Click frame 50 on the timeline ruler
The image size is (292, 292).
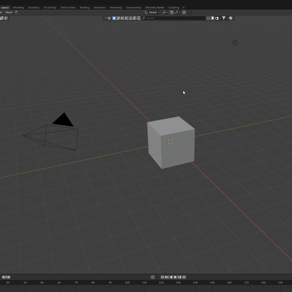42,283
